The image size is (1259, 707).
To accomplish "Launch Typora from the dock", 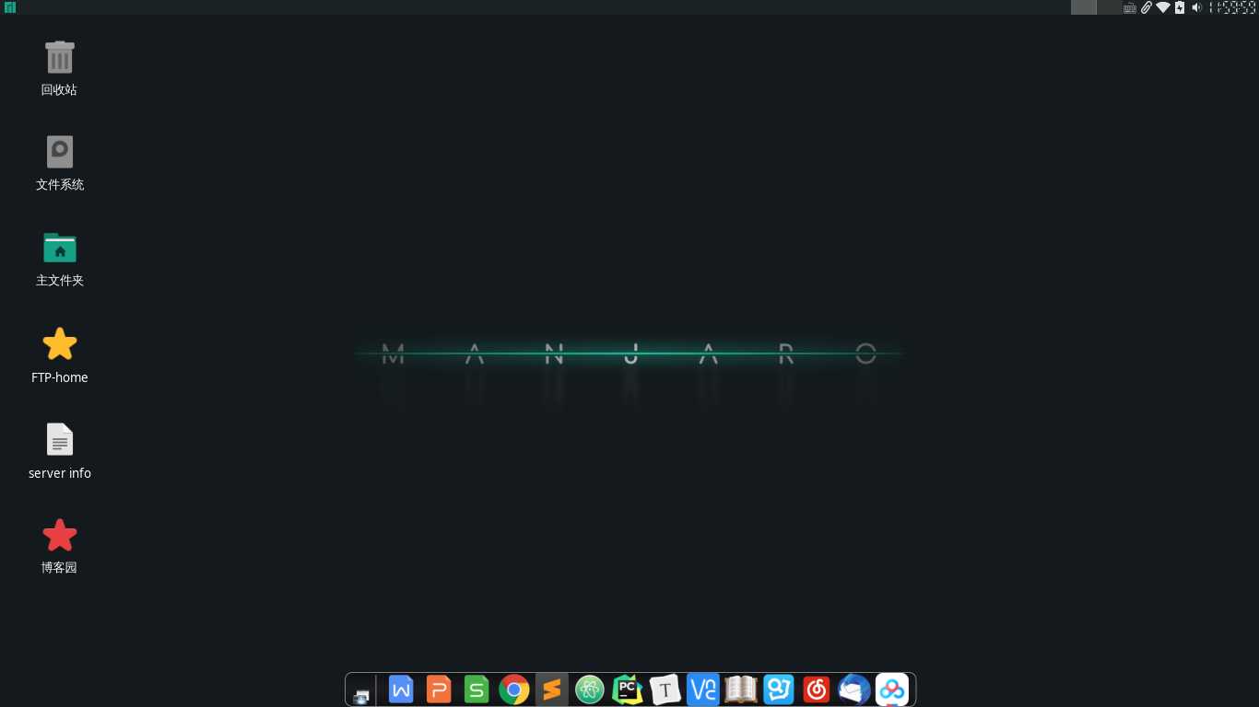I will click(x=665, y=690).
